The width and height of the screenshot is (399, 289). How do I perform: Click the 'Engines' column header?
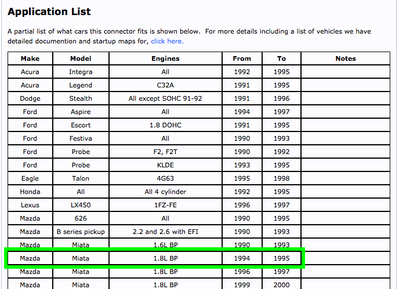165,58
